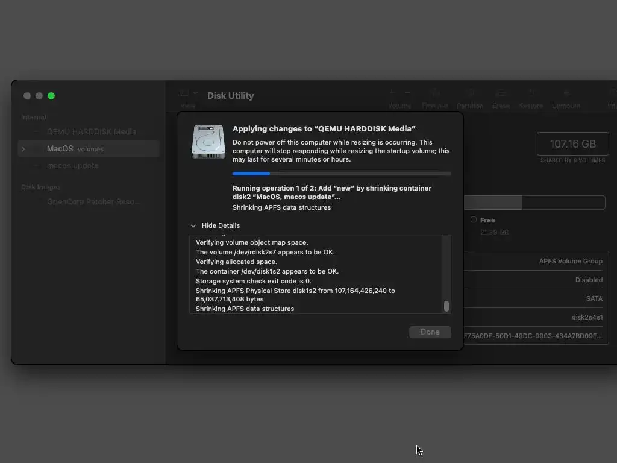The height and width of the screenshot is (463, 617).
Task: Click the disk2s4s1 device value
Action: click(x=587, y=317)
